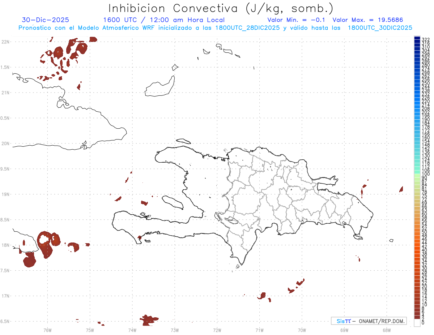
Task: Click the "75W" longitude axis label
Action: tap(90, 330)
